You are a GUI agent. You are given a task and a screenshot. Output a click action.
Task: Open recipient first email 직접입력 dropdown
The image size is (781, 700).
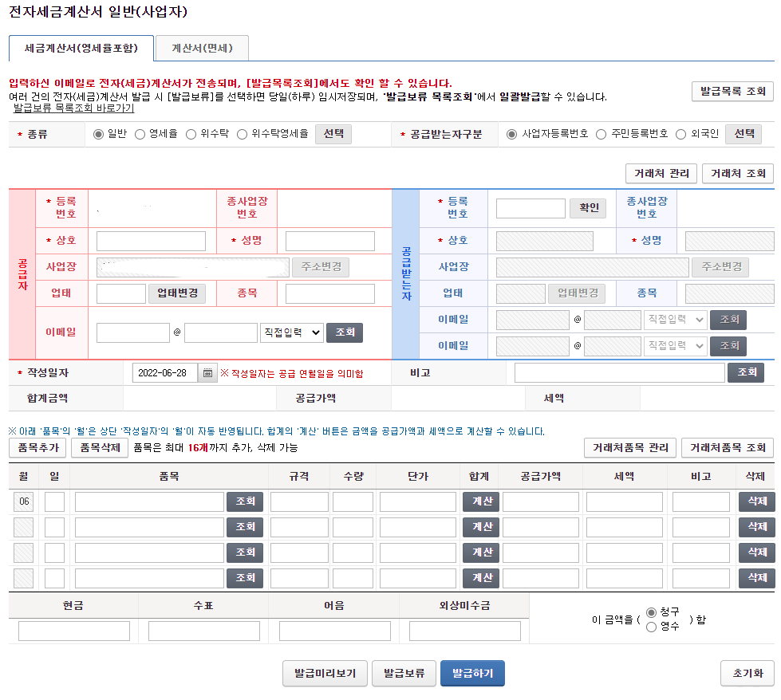click(676, 320)
